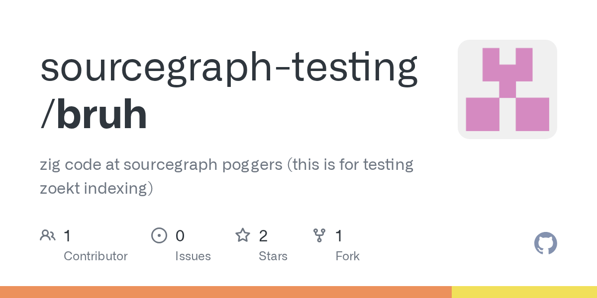The height and width of the screenshot is (298, 597).
Task: Click the contributor count number 1
Action: tap(67, 235)
